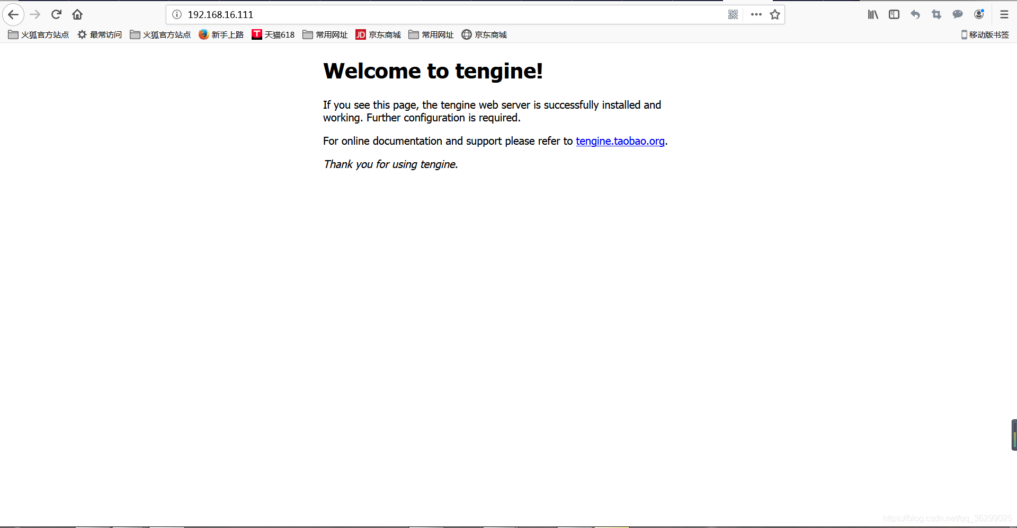
Task: Open 最常访问 bookmark
Action: pos(100,34)
